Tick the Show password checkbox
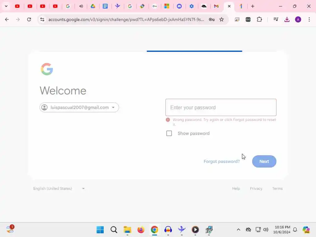The height and width of the screenshot is (237, 316). pos(169,133)
